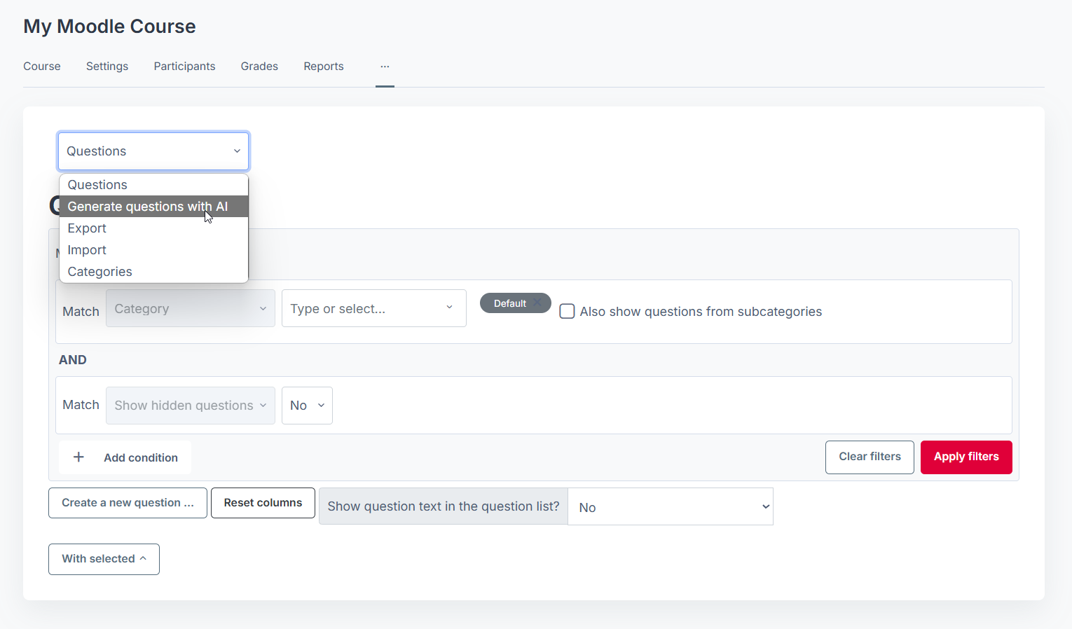Open Show hidden questions filter dropdown

coord(190,406)
